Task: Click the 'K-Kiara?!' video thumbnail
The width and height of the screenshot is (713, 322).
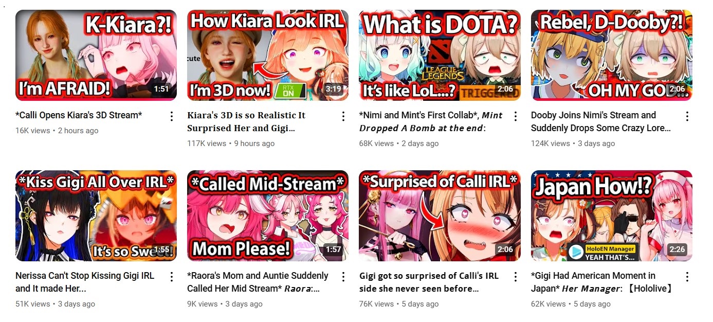Action: (96, 55)
